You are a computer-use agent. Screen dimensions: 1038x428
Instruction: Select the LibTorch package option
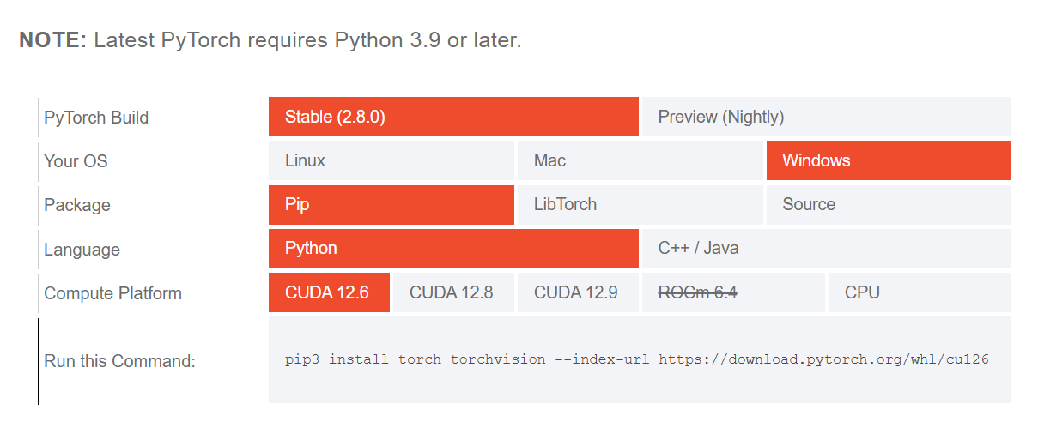640,205
